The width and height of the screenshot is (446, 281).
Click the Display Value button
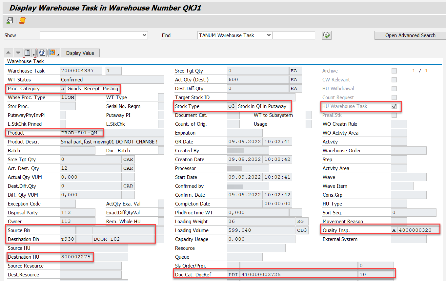pos(80,53)
